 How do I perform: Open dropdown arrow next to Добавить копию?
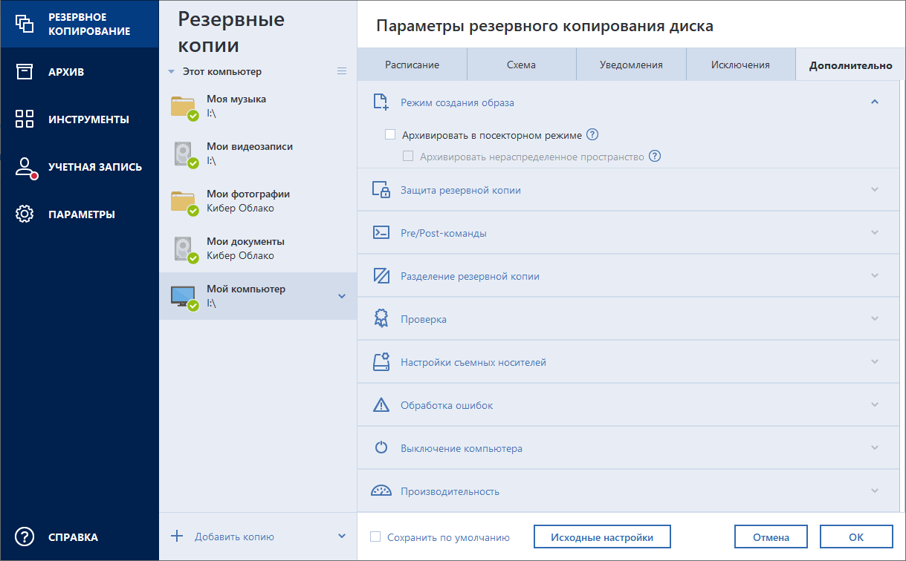[x=342, y=536]
